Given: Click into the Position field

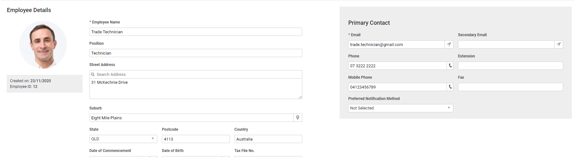Looking at the screenshot, I should 196,53.
